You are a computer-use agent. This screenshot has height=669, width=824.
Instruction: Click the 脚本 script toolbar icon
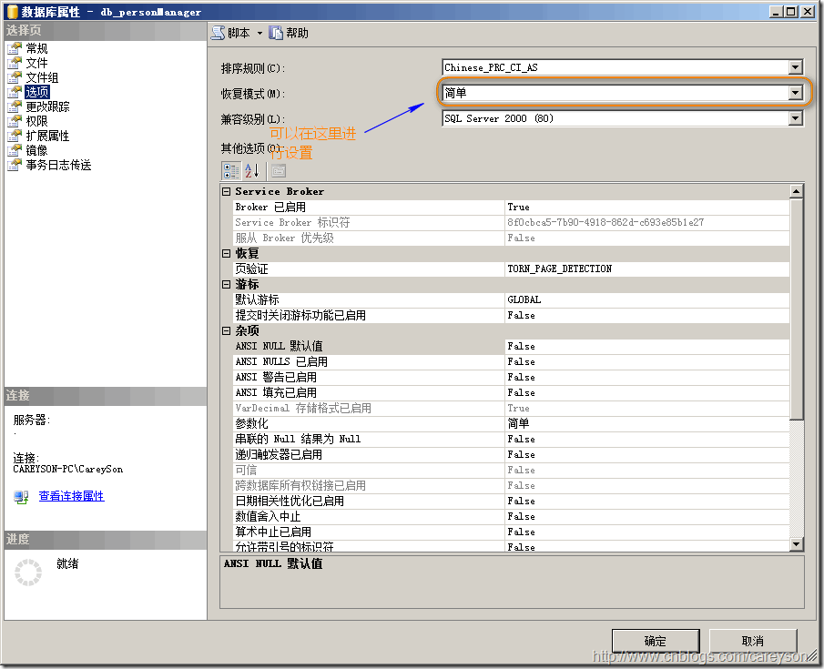[218, 34]
